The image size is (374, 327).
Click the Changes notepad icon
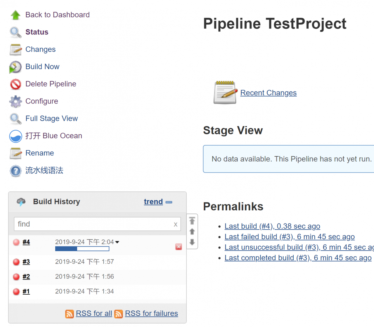click(x=15, y=50)
